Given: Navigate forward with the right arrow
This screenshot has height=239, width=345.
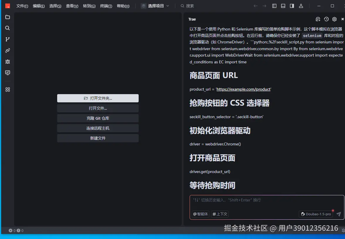Looking at the screenshot, I should [x=264, y=6].
